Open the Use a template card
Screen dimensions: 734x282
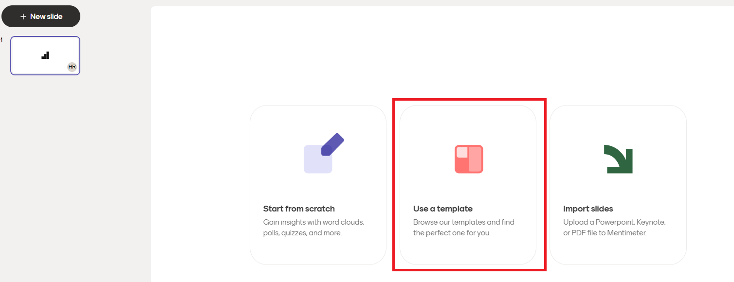point(468,185)
